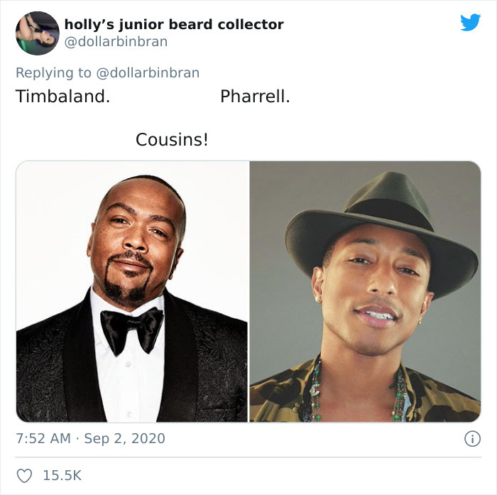Click the @dollarbinbran handle below the name

click(116, 41)
